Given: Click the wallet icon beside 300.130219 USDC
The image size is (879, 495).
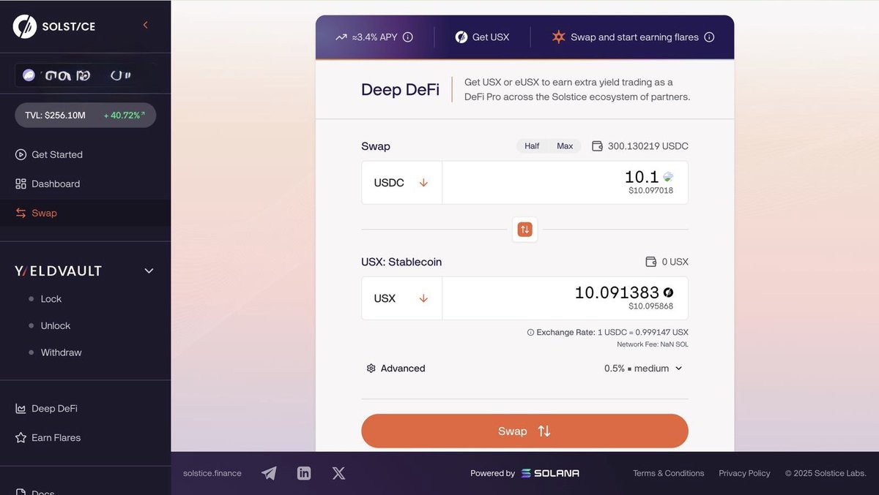Looking at the screenshot, I should click(x=597, y=146).
